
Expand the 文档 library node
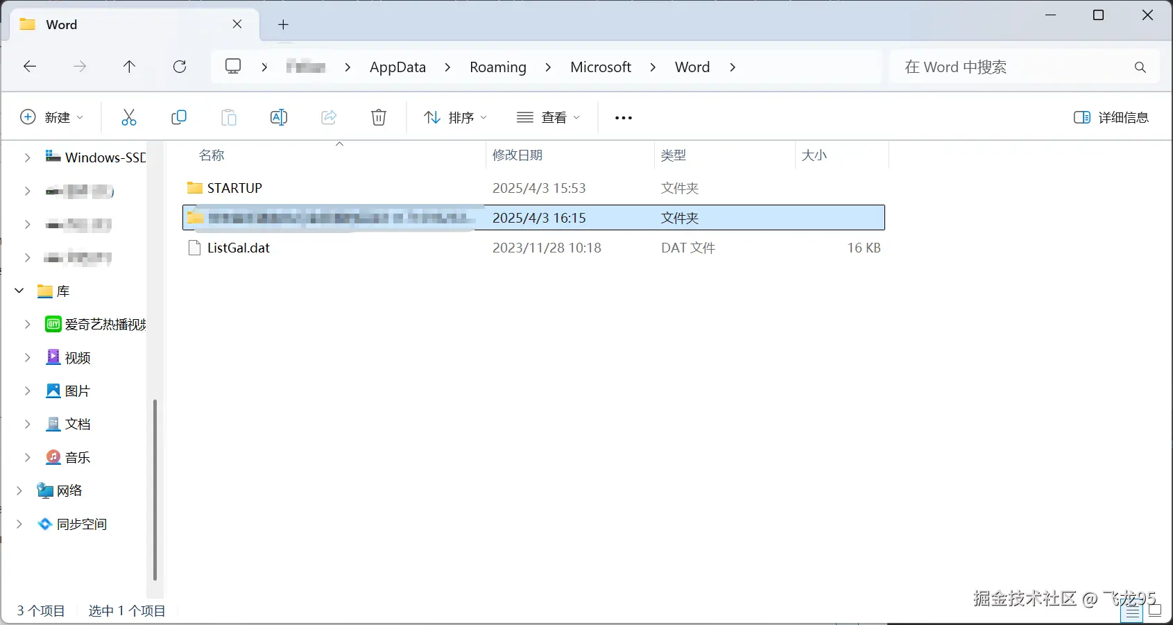click(x=27, y=424)
